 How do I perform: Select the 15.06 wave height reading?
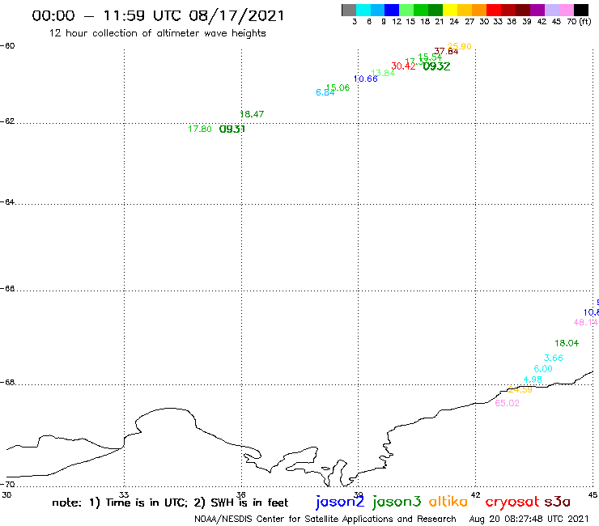tap(338, 88)
